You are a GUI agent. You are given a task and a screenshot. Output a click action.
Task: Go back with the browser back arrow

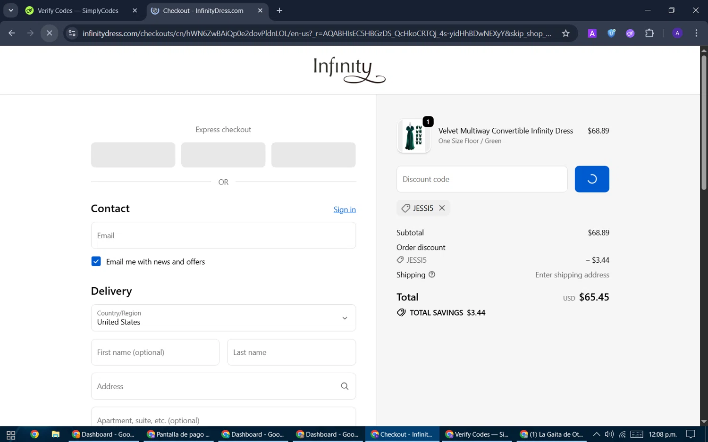click(x=12, y=33)
